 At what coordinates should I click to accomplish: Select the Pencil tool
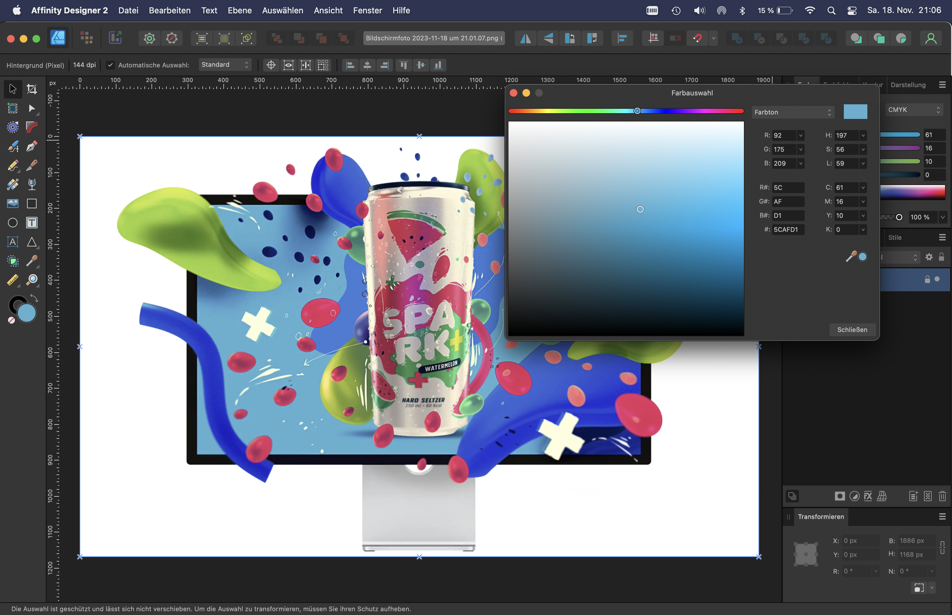click(x=13, y=165)
